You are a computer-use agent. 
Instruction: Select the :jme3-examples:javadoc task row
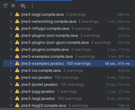[69, 64]
